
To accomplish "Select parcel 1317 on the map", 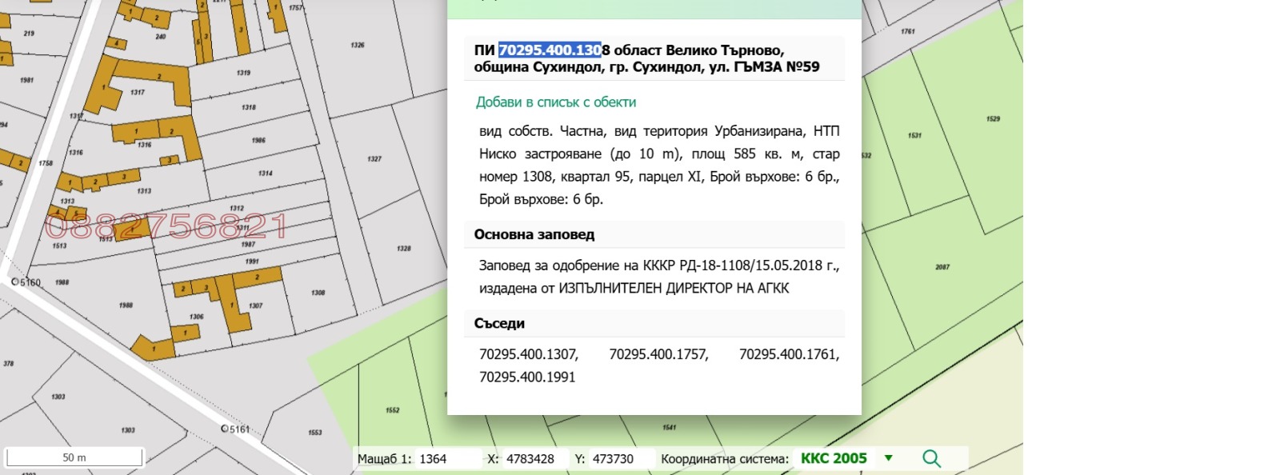I will 137,93.
